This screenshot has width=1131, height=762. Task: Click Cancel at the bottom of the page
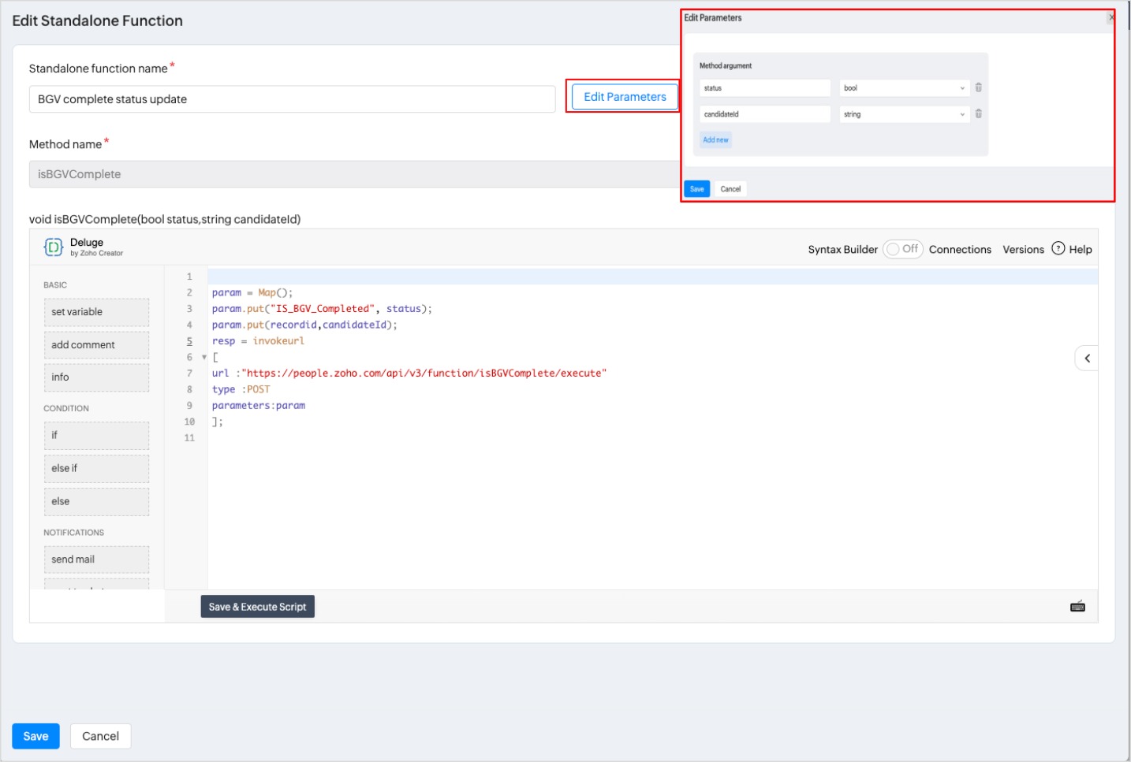[x=100, y=736]
